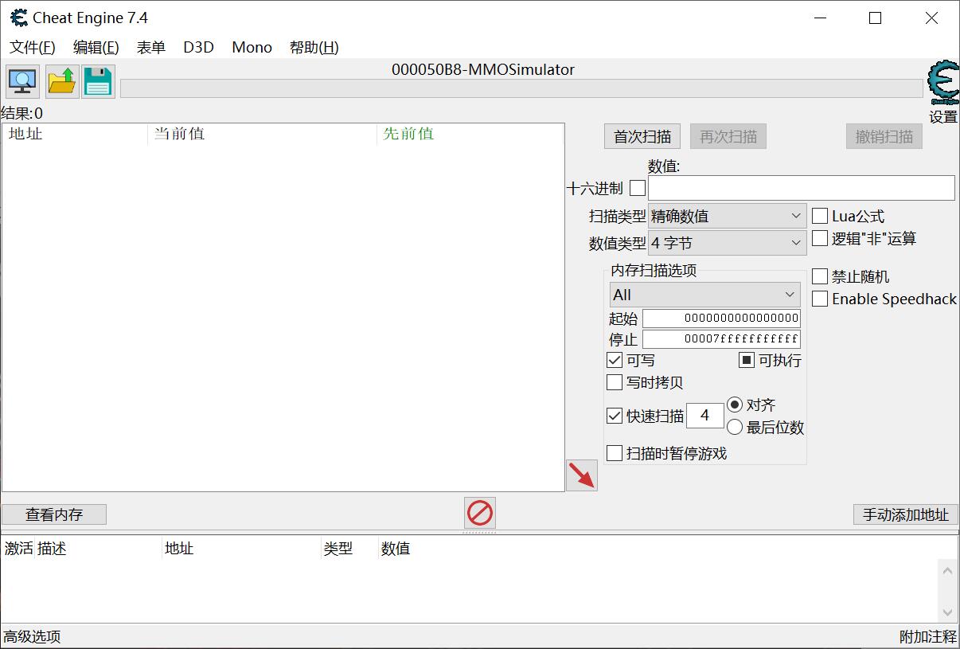The height and width of the screenshot is (649, 960).
Task: Click the red no-entry clear list icon
Action: point(479,513)
